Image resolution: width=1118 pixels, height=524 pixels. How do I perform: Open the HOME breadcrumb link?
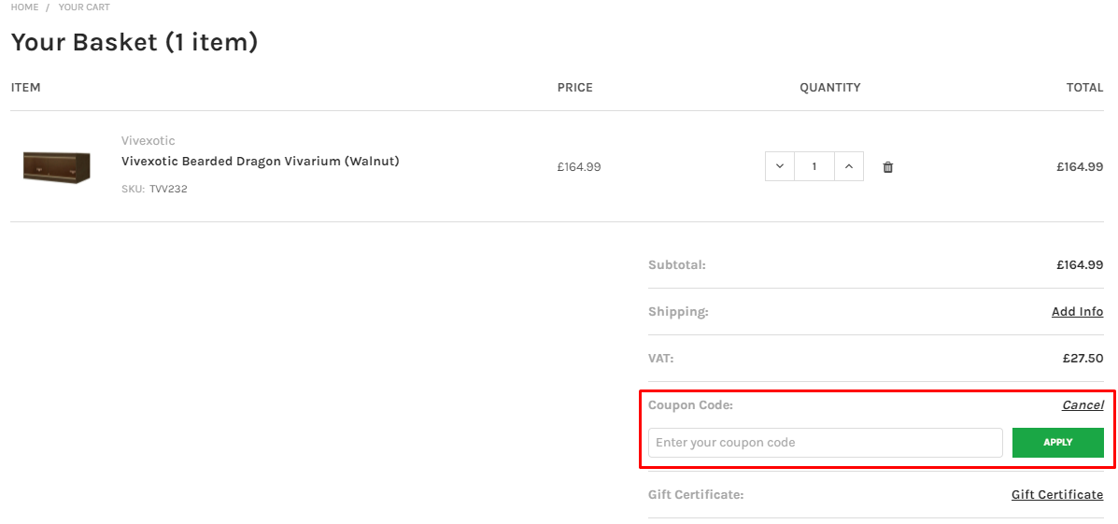click(24, 7)
